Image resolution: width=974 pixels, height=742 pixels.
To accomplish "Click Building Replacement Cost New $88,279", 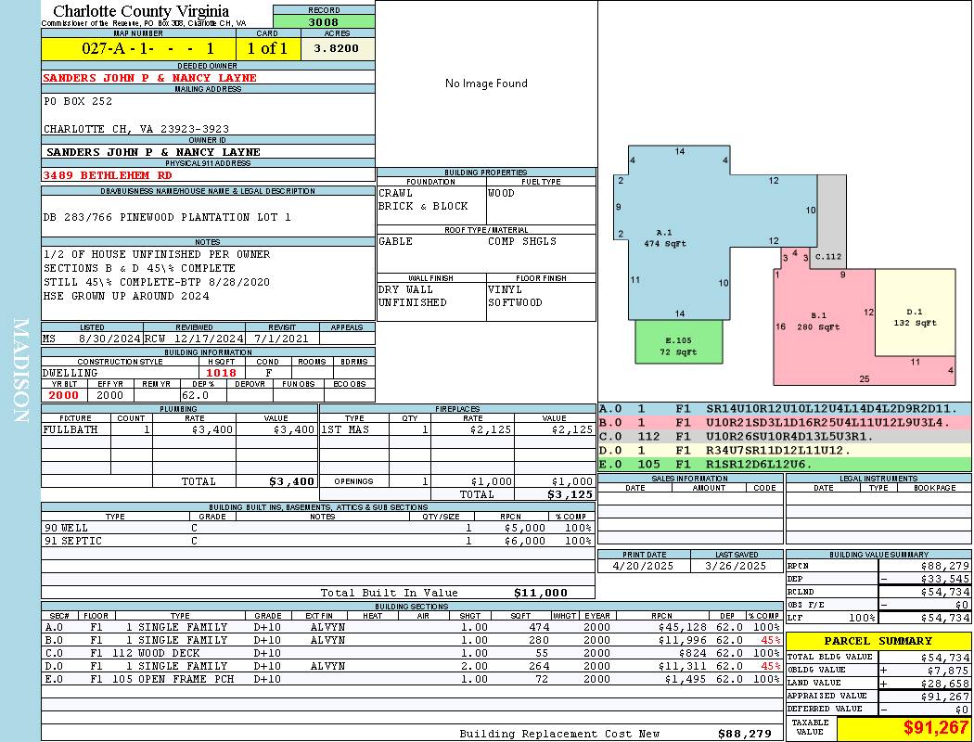I will [x=745, y=734].
